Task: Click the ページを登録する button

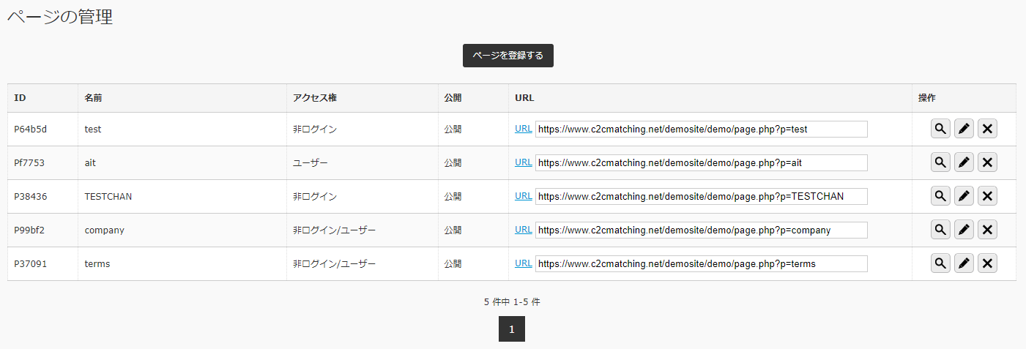Action: [x=508, y=56]
